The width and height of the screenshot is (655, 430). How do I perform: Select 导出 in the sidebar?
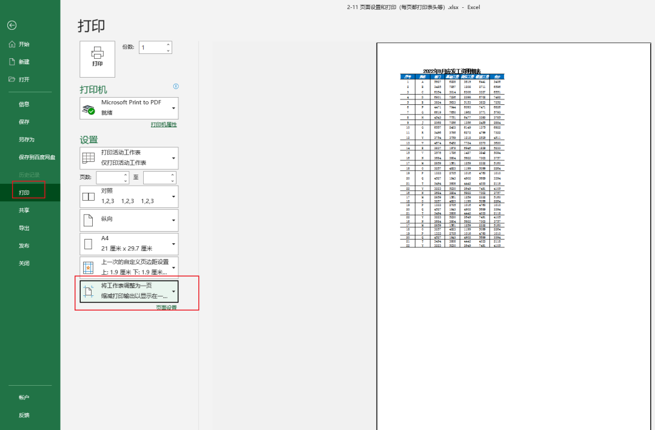click(24, 228)
